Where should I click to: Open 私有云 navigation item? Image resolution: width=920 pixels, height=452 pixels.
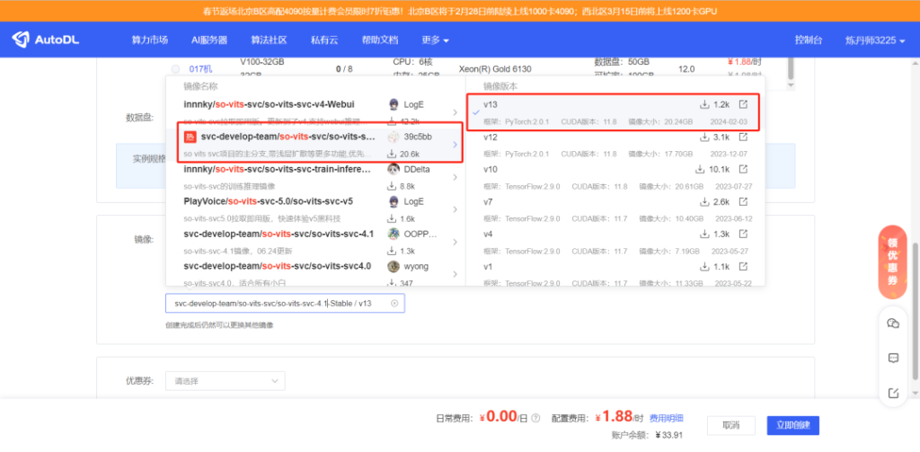point(324,40)
